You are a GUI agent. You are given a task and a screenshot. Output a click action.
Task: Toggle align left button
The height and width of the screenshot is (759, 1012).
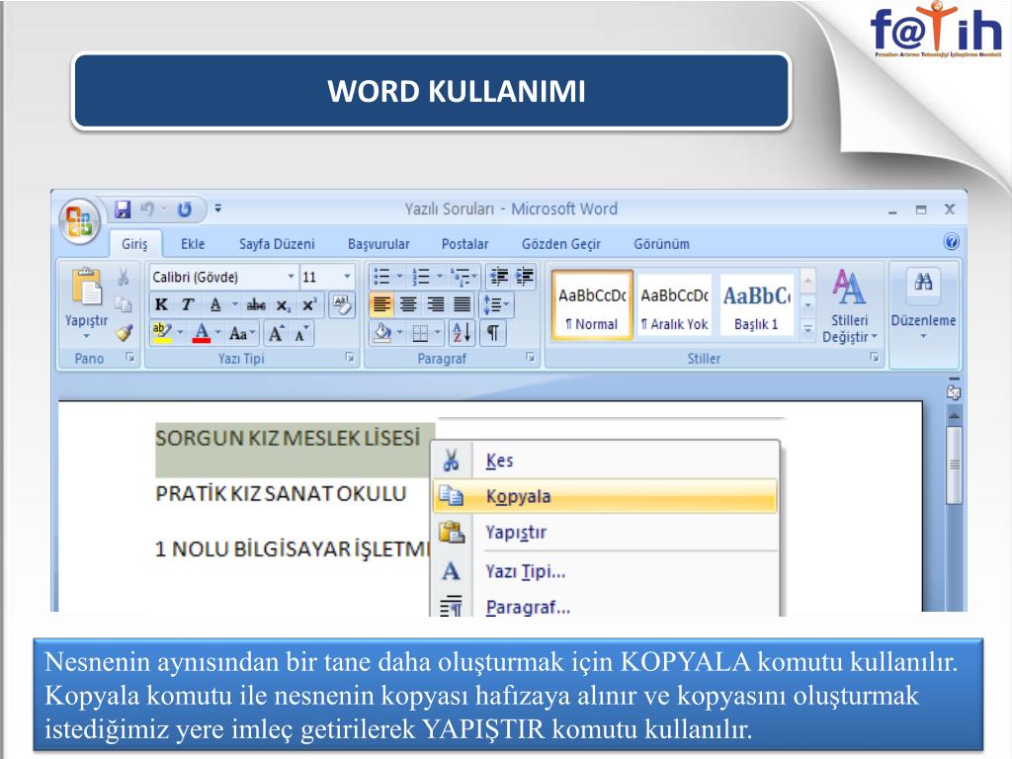click(381, 304)
